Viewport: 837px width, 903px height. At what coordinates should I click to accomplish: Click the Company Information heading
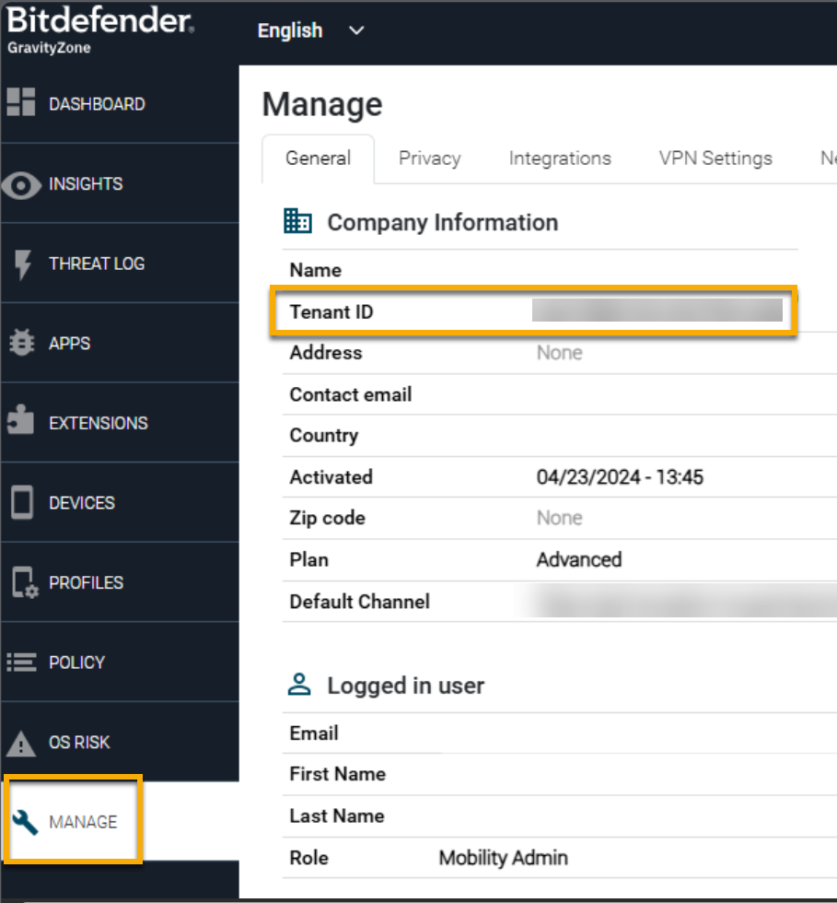[x=443, y=222]
